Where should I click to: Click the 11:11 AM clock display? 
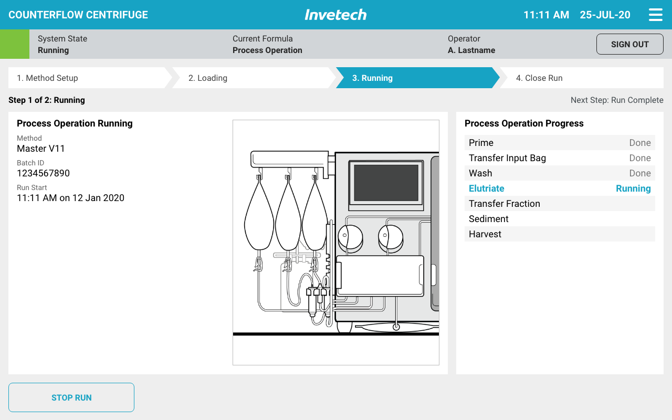(546, 15)
